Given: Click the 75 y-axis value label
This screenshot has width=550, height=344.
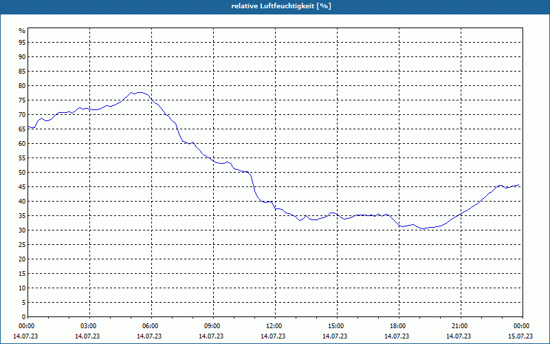Looking at the screenshot, I should [x=22, y=100].
